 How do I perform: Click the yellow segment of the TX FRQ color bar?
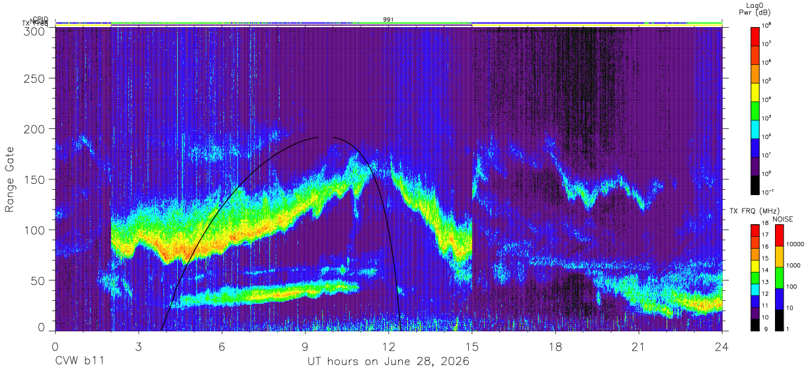coord(756,266)
